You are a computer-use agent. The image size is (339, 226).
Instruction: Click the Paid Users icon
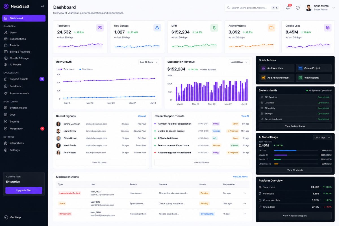pyautogui.click(x=260, y=194)
